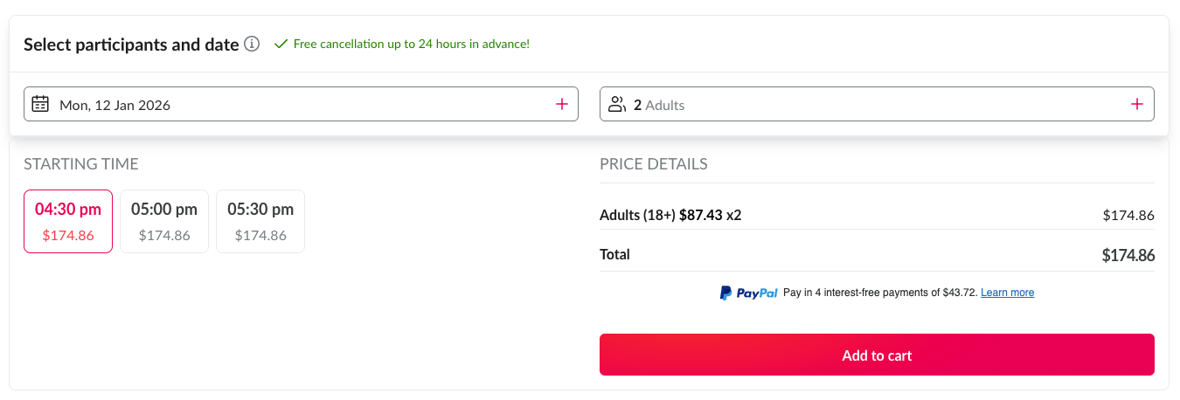
Task: Open the Mon, 12 Jan 2026 date field
Action: click(262, 104)
